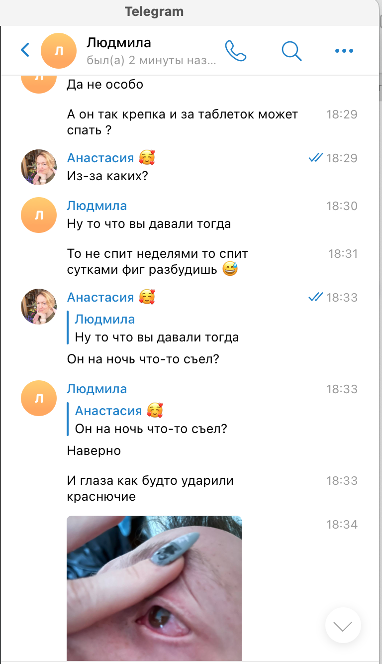Click Людмила's avatar beside 18:30 message
The image size is (382, 664).
click(38, 215)
